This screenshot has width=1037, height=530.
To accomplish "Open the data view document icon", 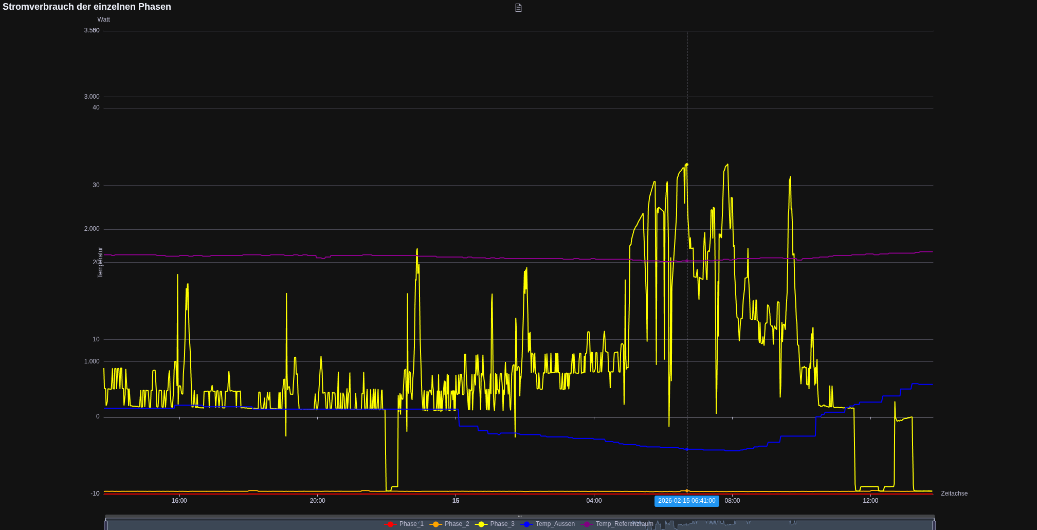I will pyautogui.click(x=518, y=8).
